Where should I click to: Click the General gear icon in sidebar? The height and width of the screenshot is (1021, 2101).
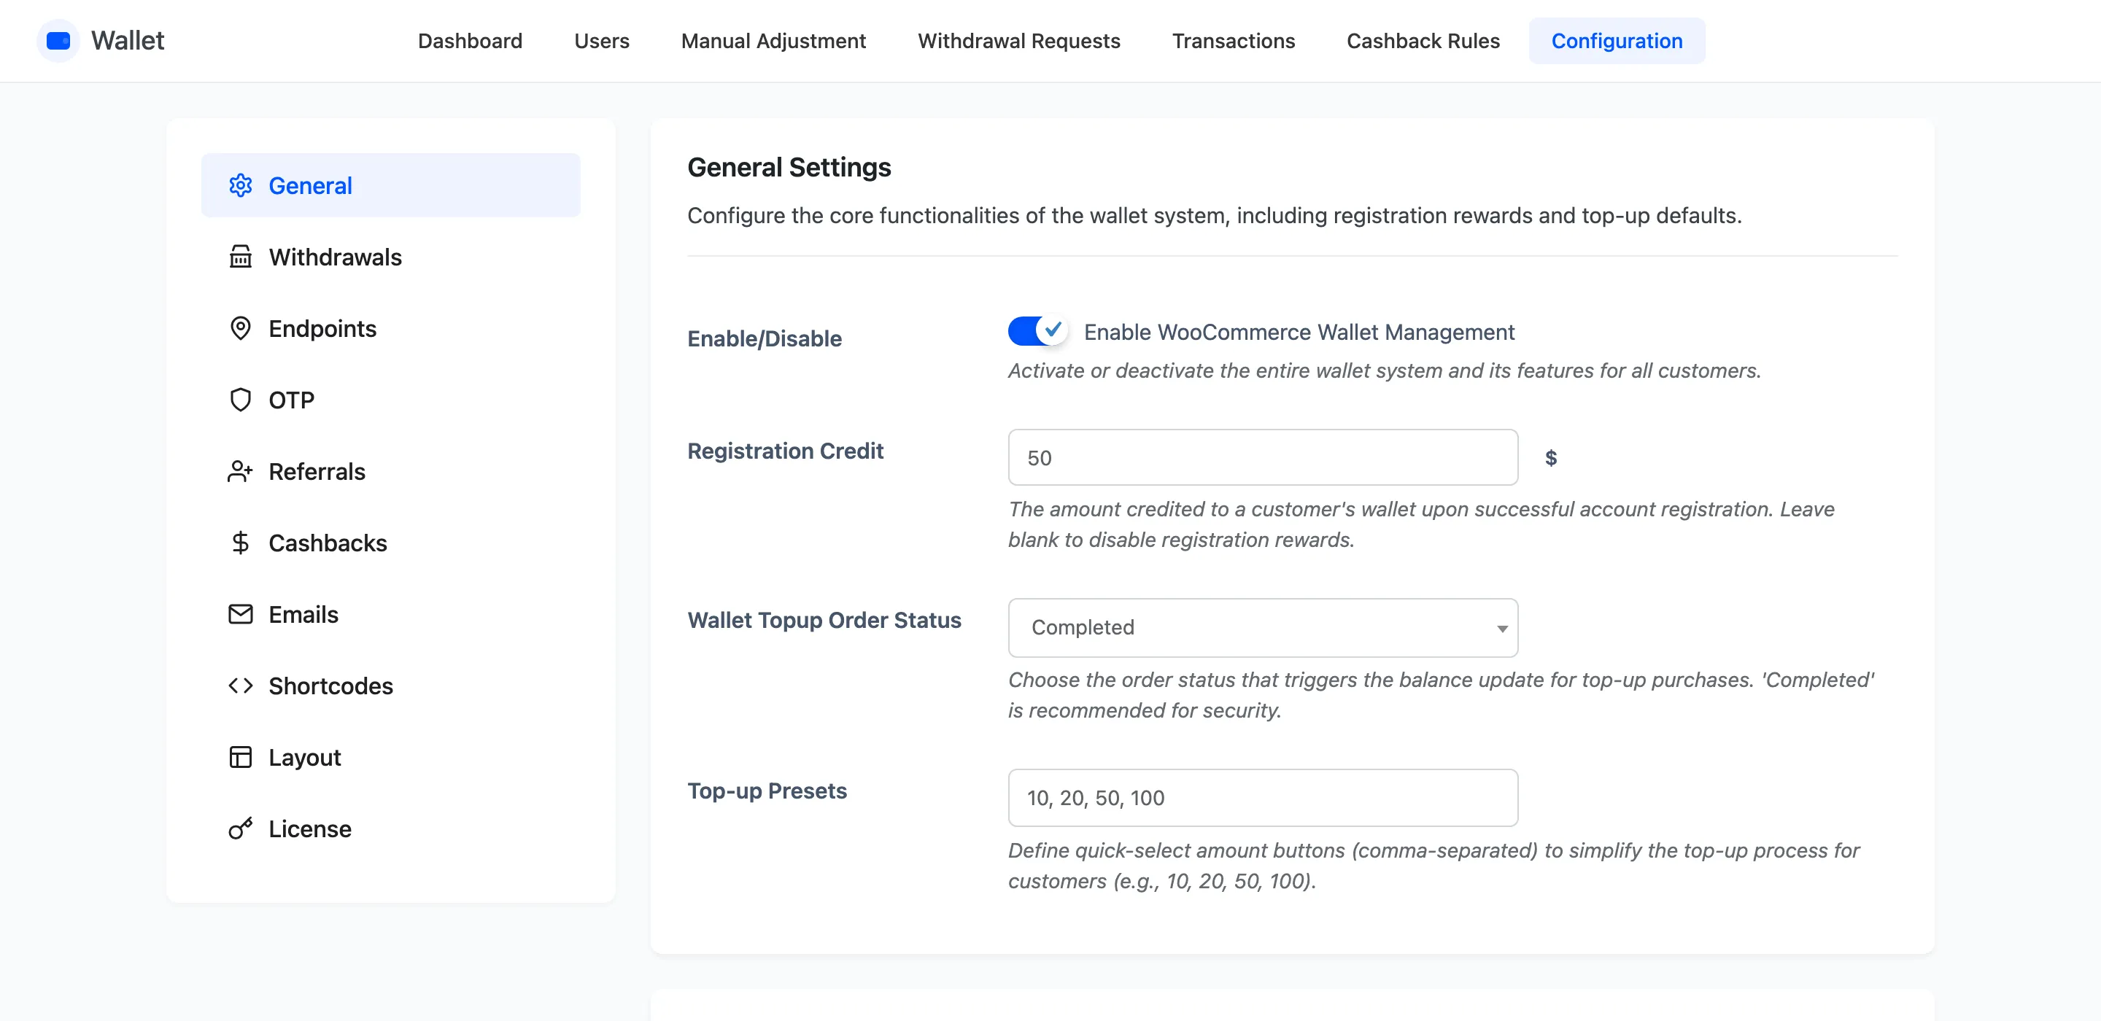tap(240, 185)
